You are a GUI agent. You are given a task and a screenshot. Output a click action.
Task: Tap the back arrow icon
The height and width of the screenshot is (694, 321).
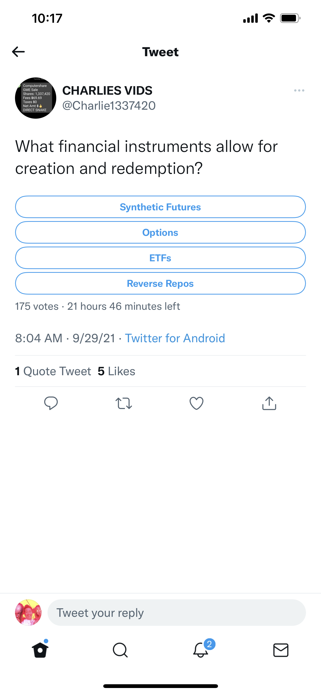(18, 52)
